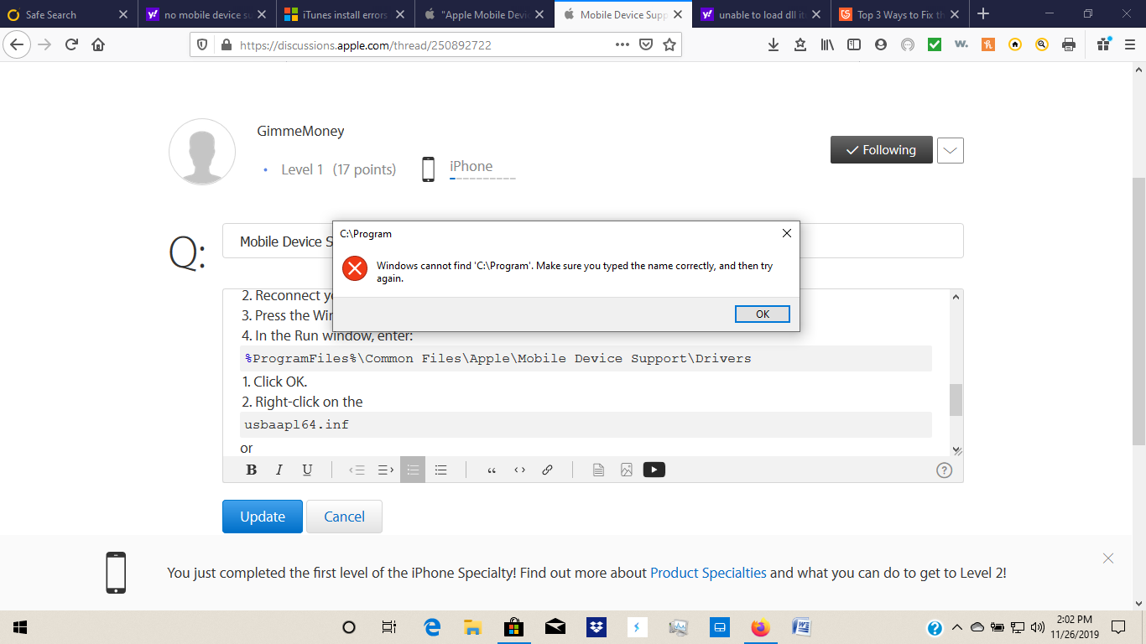Decrease indent in editor toolbar
The image size is (1146, 644).
(x=357, y=470)
